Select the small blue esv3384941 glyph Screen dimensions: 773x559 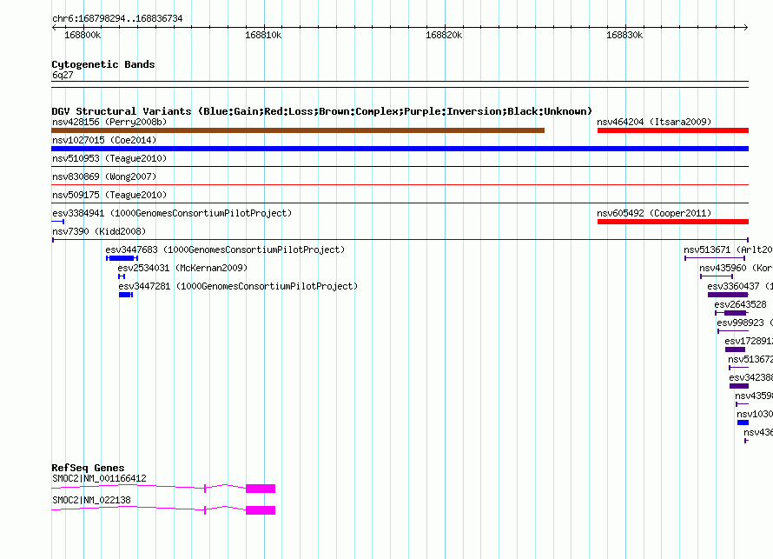pyautogui.click(x=58, y=222)
